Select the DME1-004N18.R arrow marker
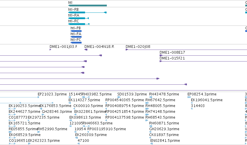The height and width of the screenshot is (145, 247). point(86,50)
